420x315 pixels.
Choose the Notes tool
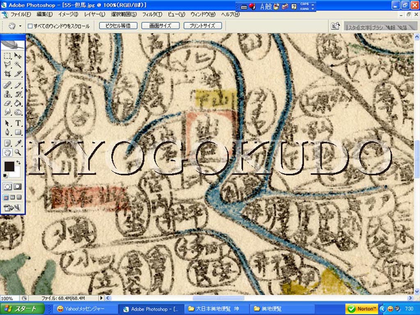click(7, 144)
